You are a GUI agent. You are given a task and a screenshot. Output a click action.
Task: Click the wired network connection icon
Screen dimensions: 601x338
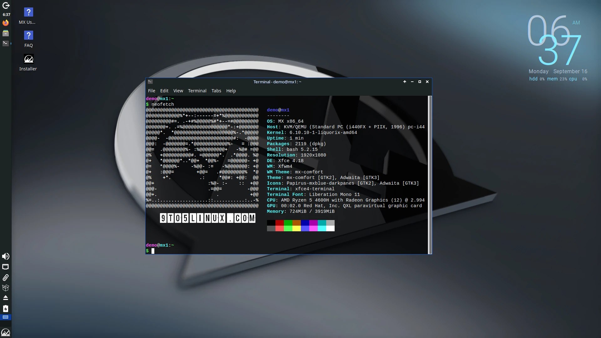pos(6,267)
